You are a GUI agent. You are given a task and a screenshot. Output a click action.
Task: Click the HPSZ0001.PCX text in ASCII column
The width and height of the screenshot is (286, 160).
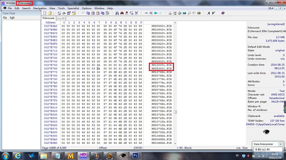point(162,68)
